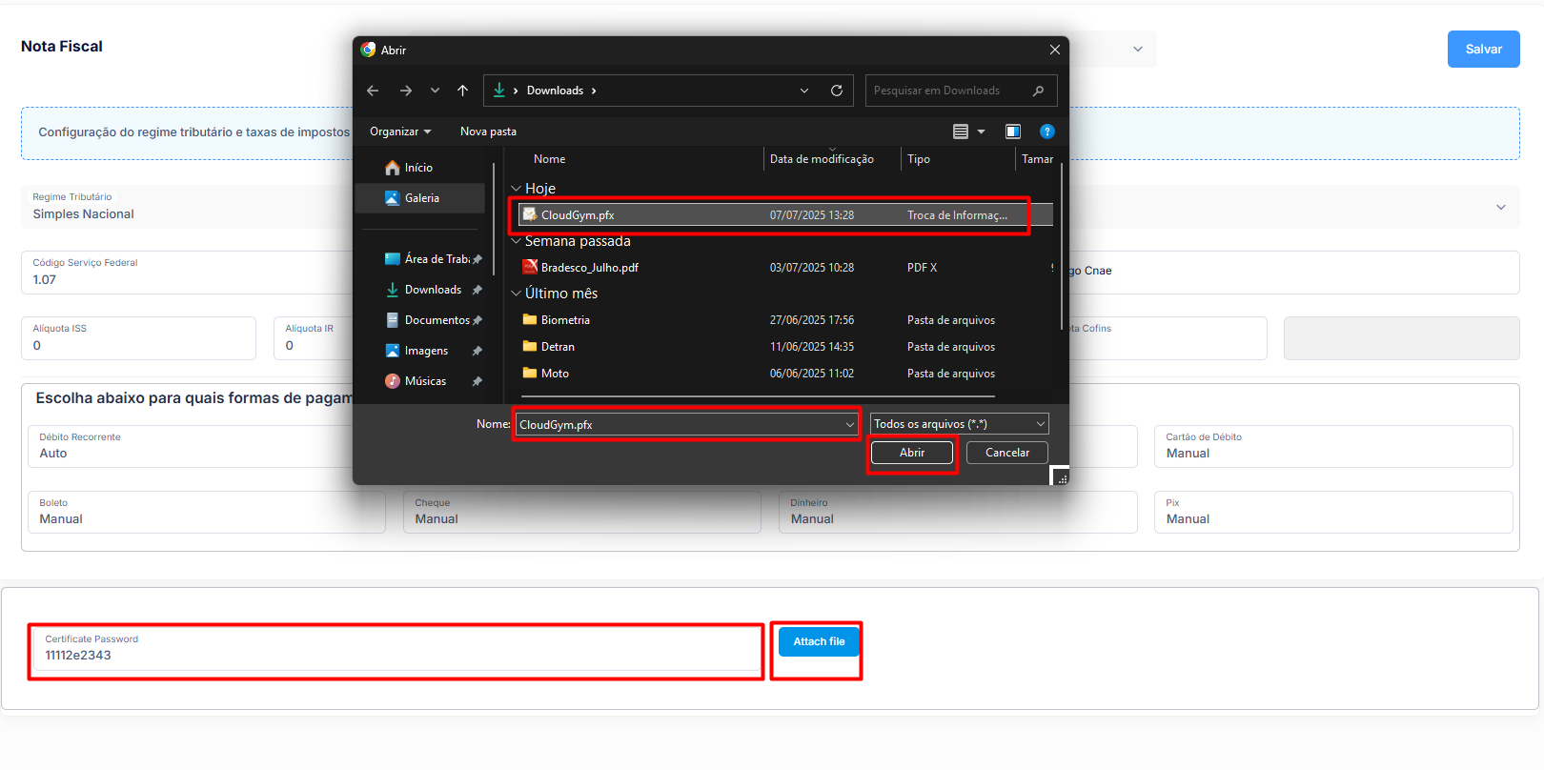Click the Attach file button
Screen dimensions: 1544x770
[819, 641]
